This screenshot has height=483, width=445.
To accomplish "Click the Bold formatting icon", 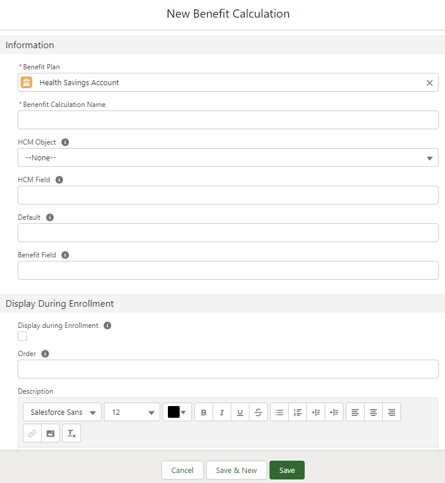I will (204, 412).
